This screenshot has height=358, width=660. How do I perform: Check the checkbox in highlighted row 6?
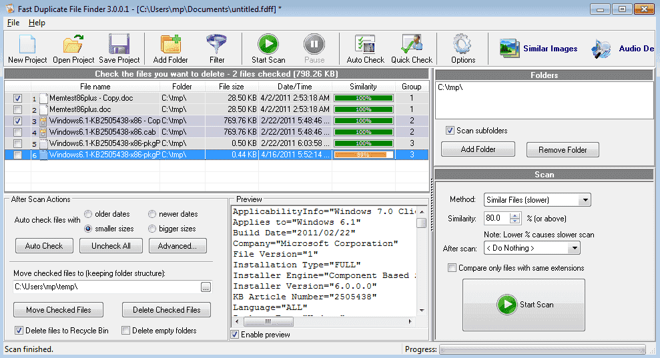pos(17,155)
